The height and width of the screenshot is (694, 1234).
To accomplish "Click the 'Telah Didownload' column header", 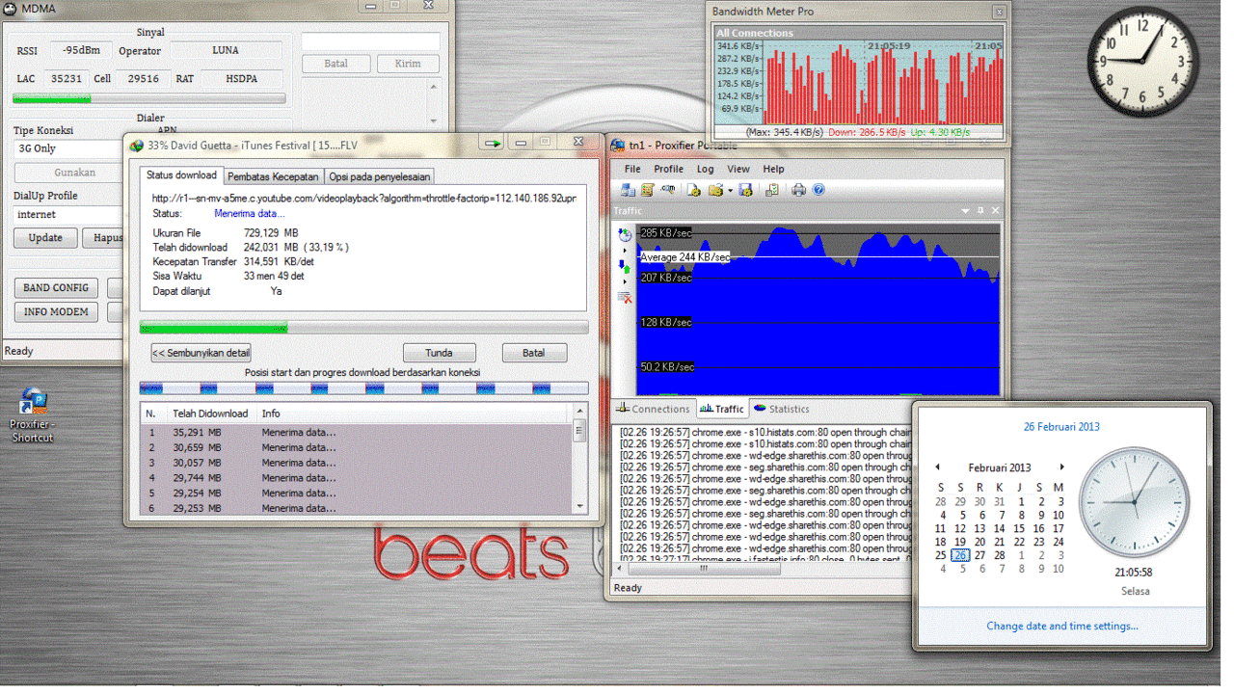I will pyautogui.click(x=210, y=414).
